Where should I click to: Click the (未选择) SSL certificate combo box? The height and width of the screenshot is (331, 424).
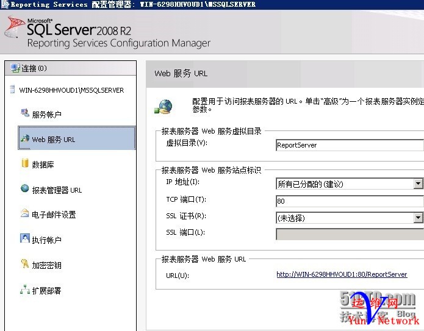point(350,218)
